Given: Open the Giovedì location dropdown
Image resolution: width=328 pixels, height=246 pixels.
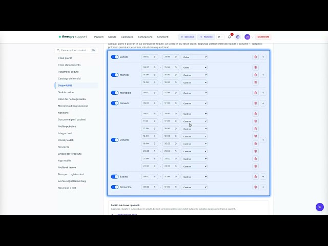Looking at the screenshot, I should click(194, 103).
